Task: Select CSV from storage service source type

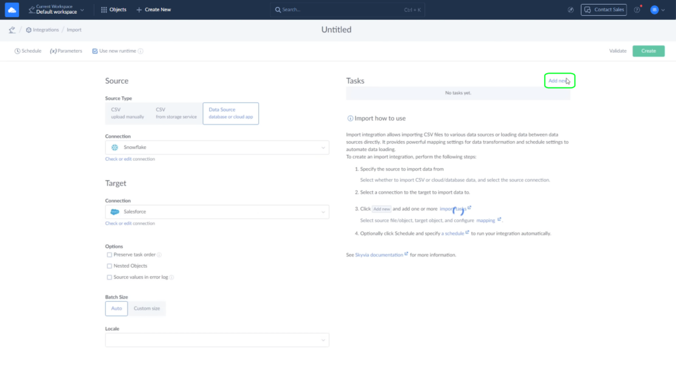Action: click(x=176, y=113)
